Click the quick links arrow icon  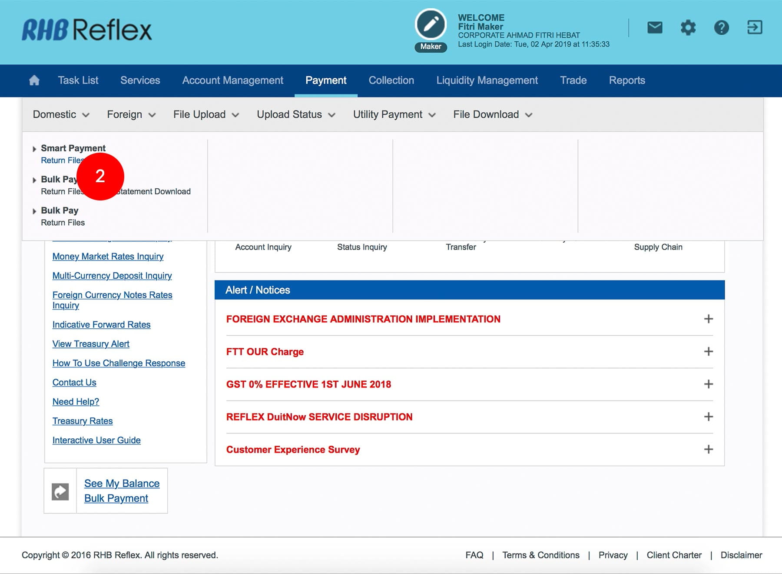coord(60,491)
